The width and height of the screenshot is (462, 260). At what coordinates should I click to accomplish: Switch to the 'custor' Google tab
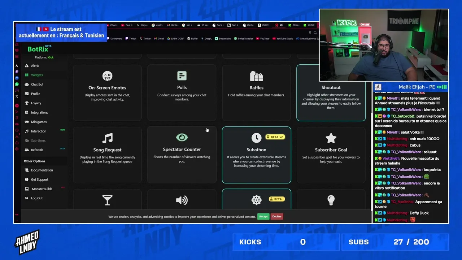coord(158,25)
